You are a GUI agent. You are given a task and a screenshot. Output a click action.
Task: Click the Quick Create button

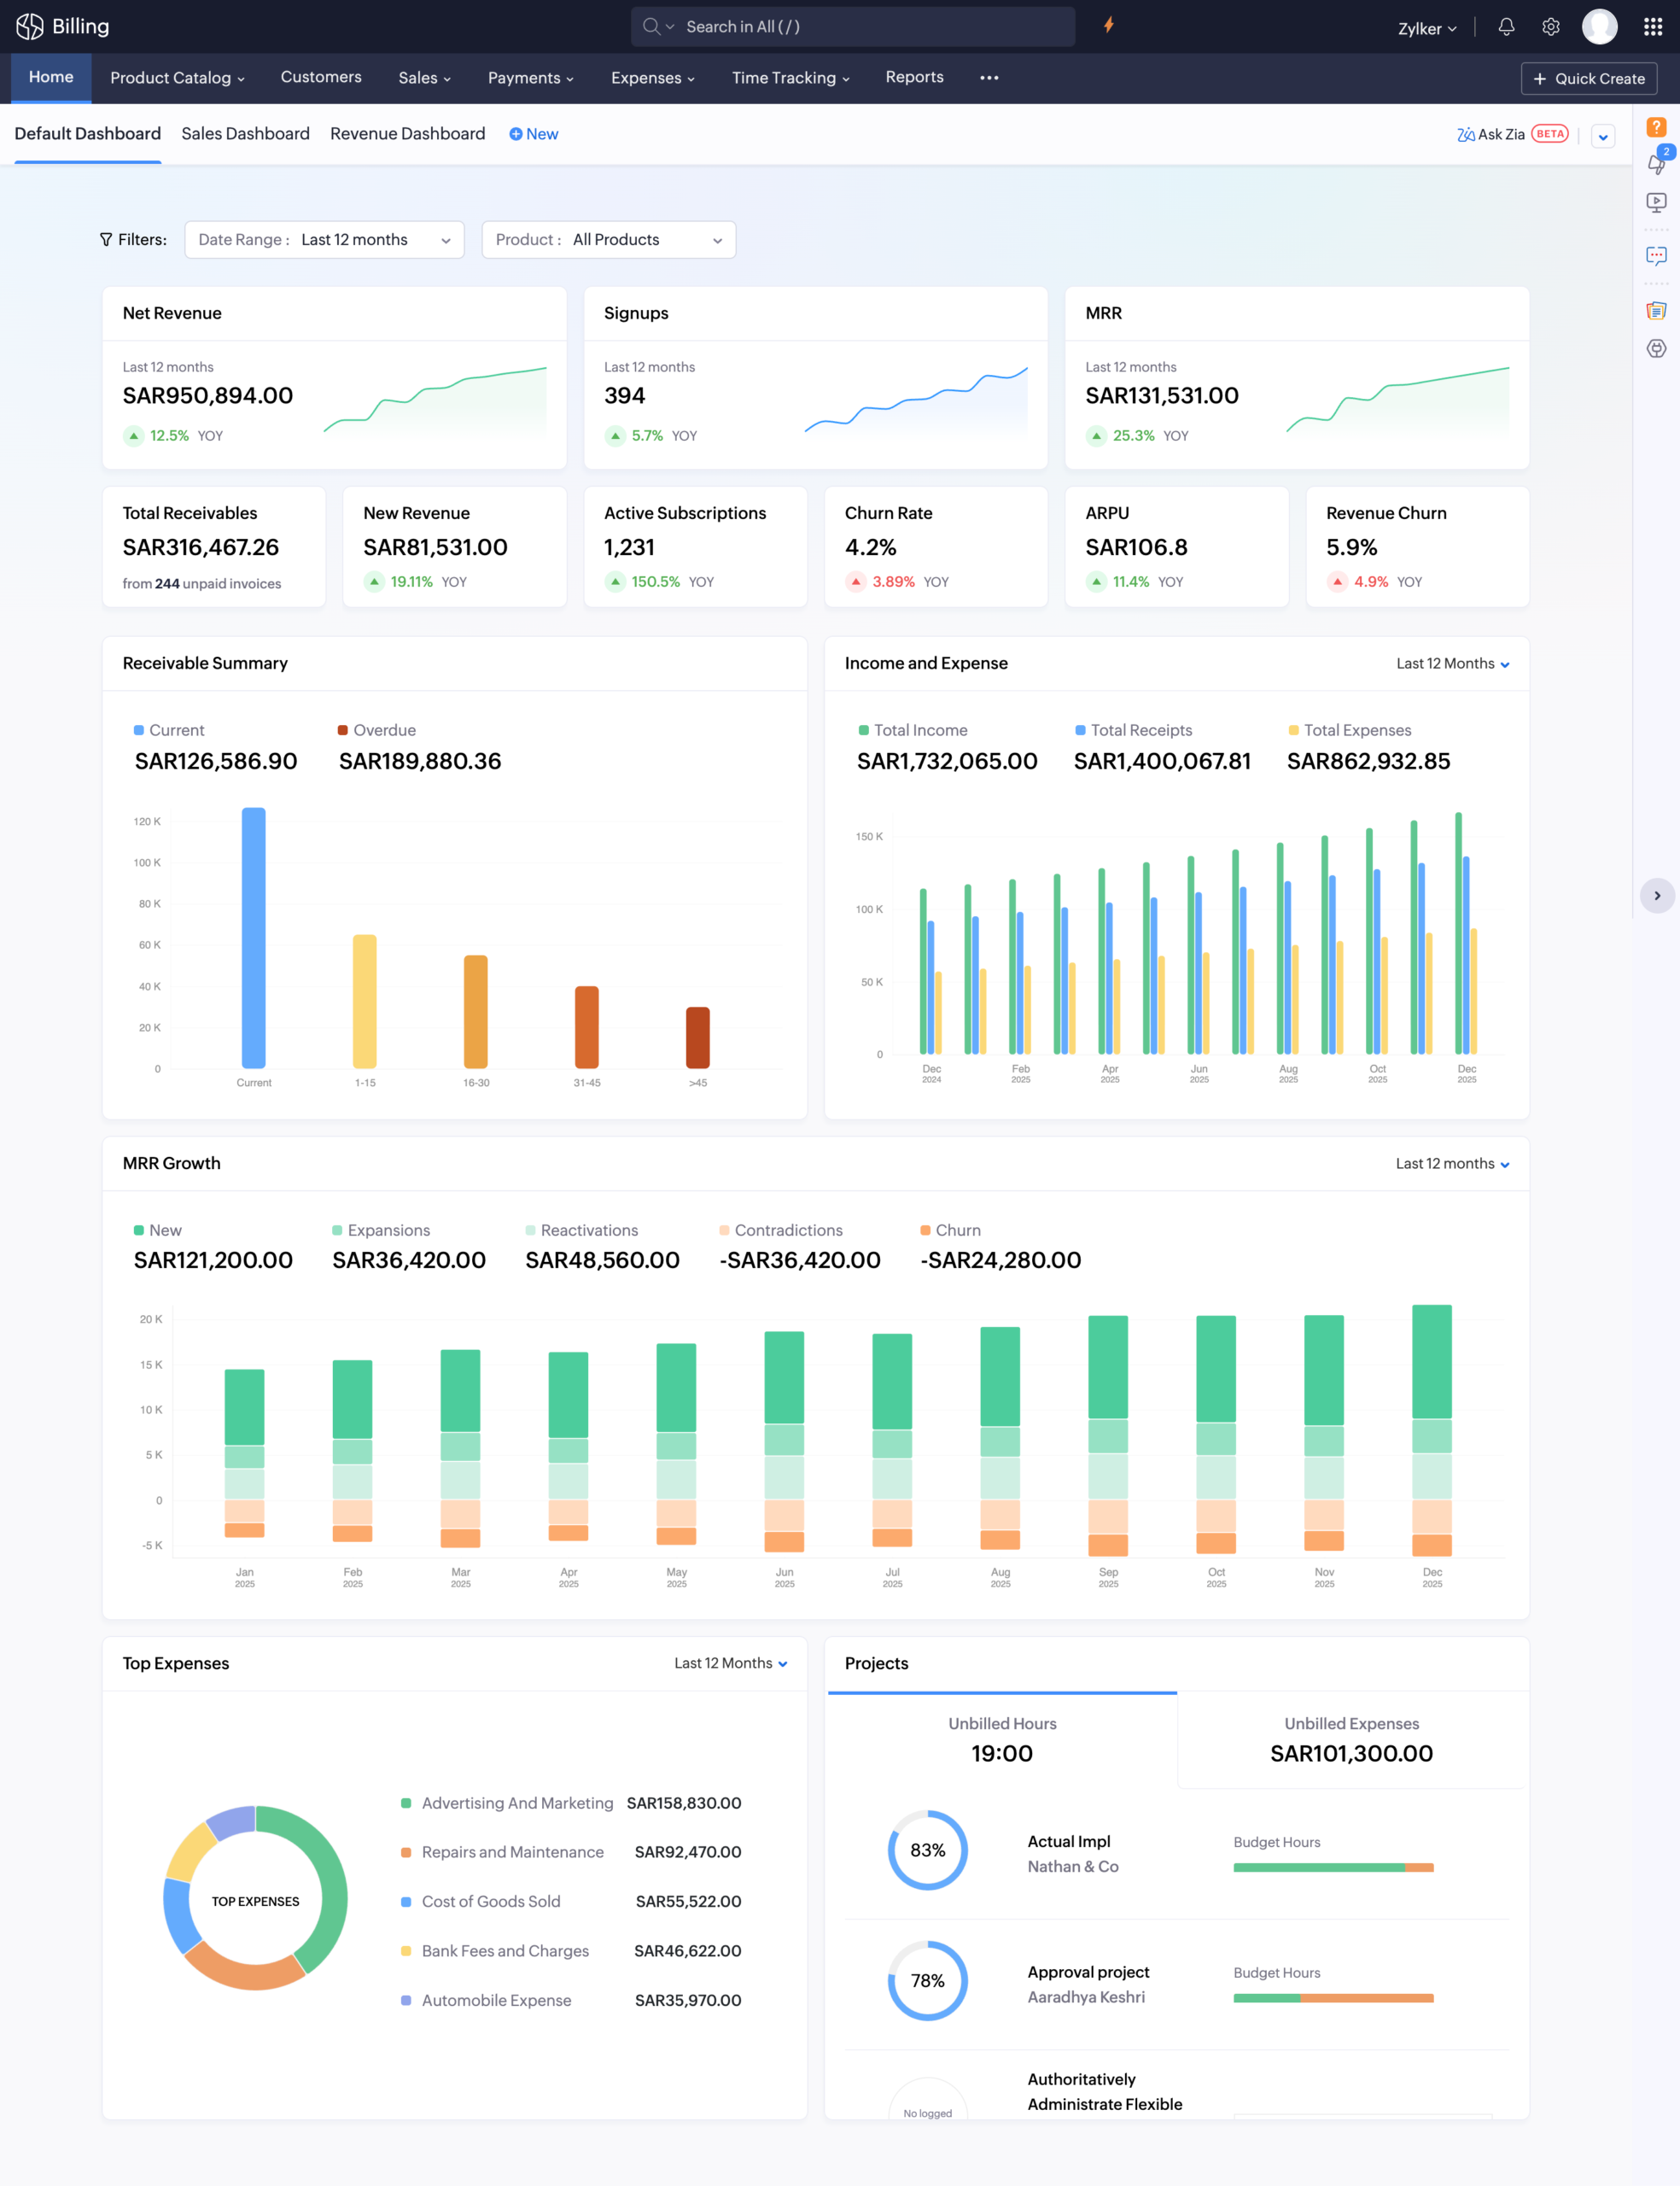(x=1588, y=79)
